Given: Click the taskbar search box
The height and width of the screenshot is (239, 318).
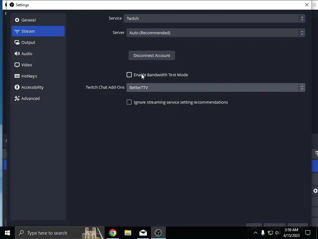Looking at the screenshot, I should coord(60,233).
